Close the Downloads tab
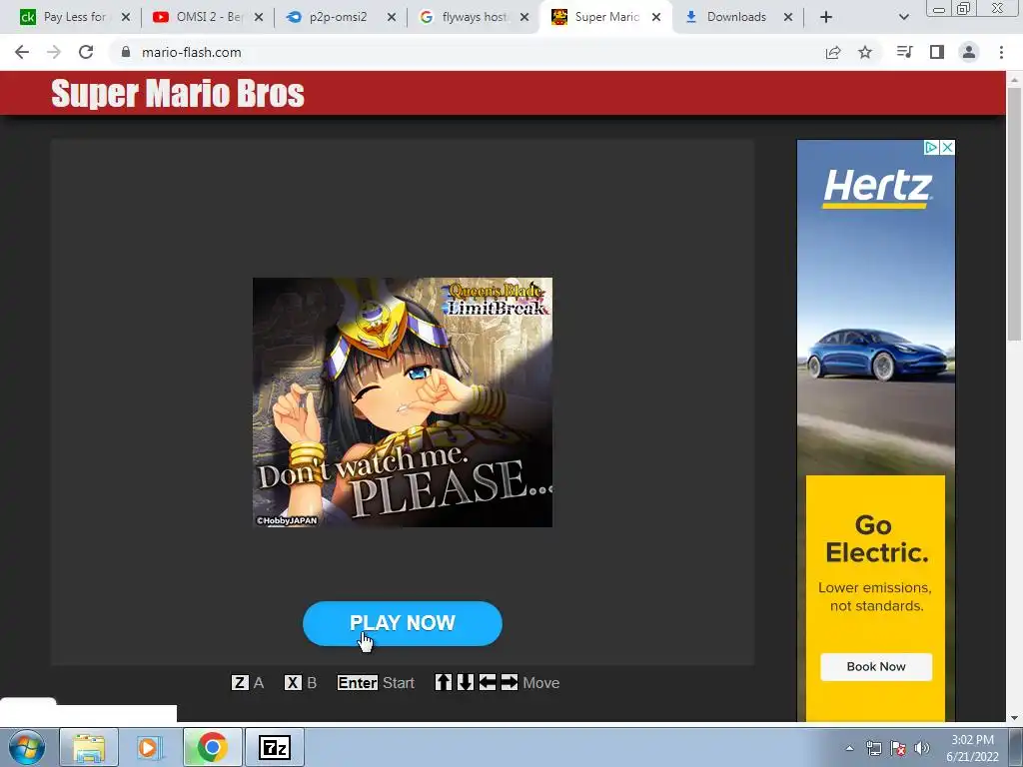This screenshot has width=1023, height=767. [788, 18]
